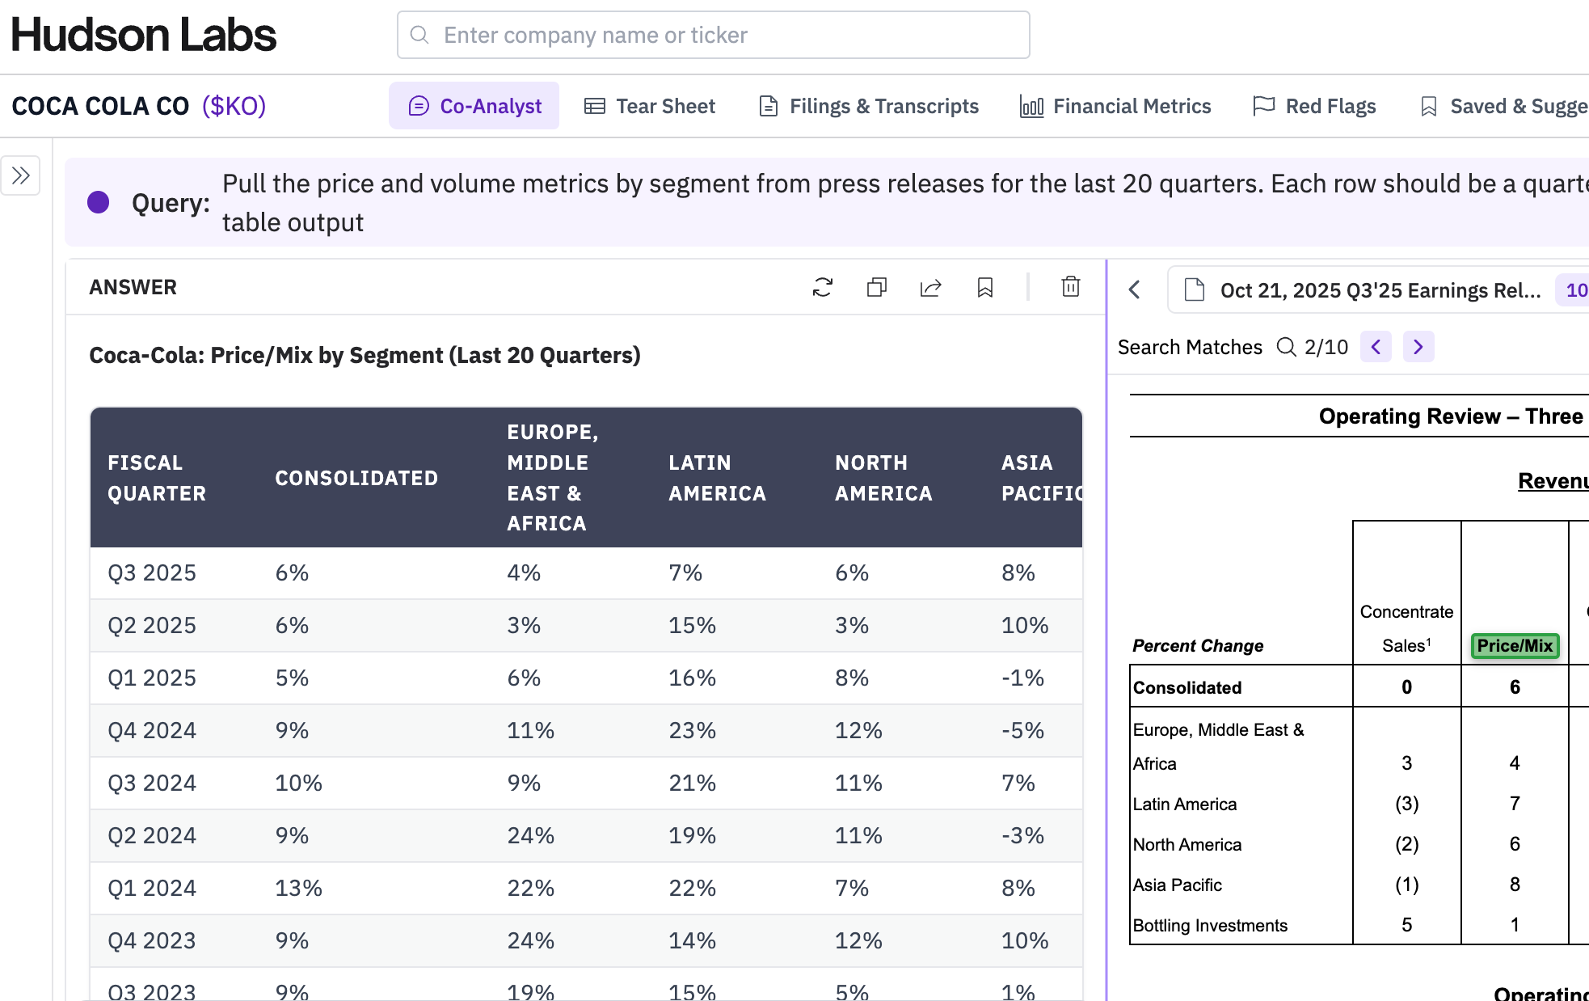Open the Financial Metrics tab
Image resolution: width=1589 pixels, height=1001 pixels.
click(x=1115, y=106)
